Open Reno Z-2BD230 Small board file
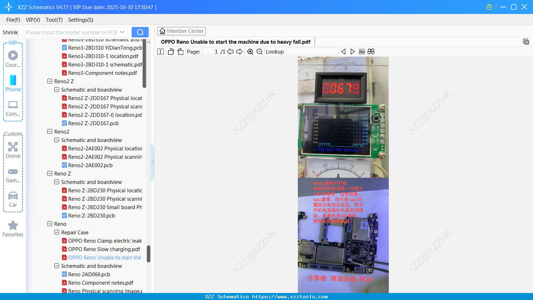Screen dimensions: 533x300 102,207
